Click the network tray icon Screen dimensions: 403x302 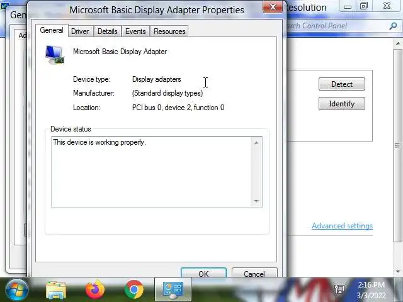click(339, 289)
